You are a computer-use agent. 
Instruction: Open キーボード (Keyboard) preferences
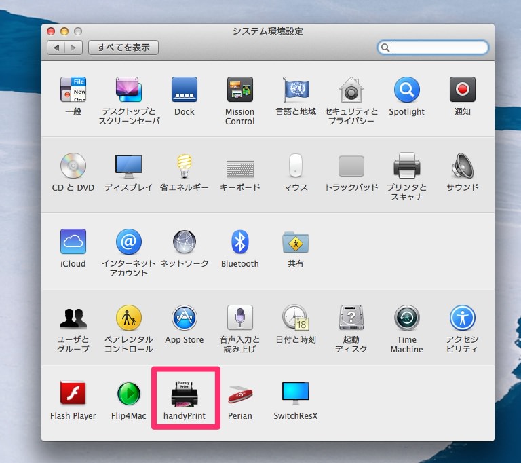(x=240, y=168)
